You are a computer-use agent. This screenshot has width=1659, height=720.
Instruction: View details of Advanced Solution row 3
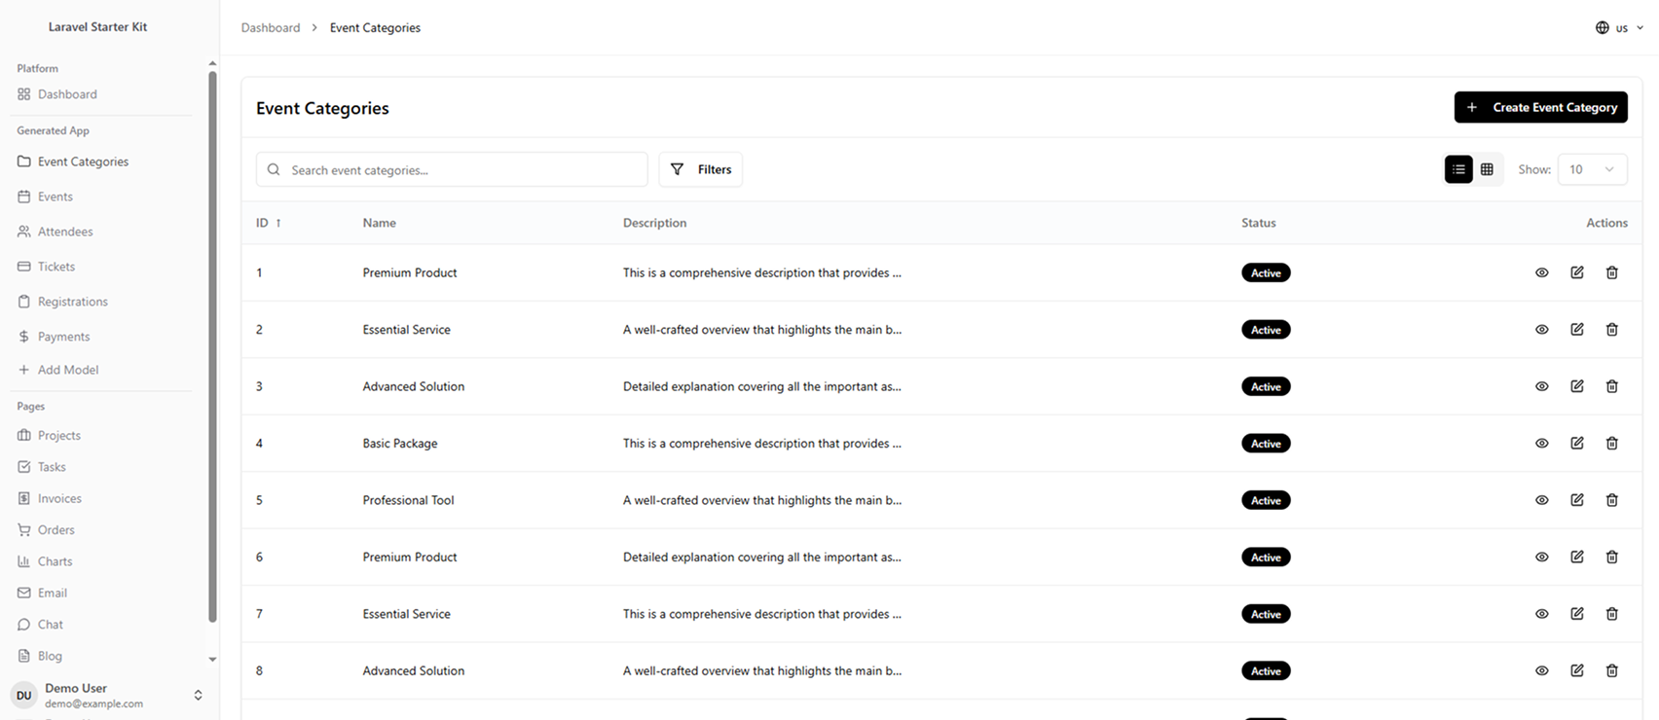coord(1541,386)
